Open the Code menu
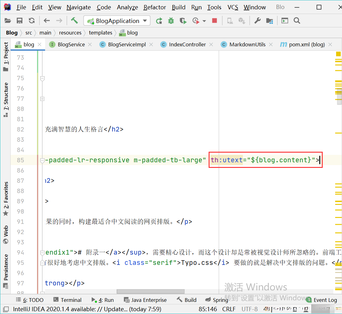This screenshot has width=342, height=314. (x=104, y=7)
